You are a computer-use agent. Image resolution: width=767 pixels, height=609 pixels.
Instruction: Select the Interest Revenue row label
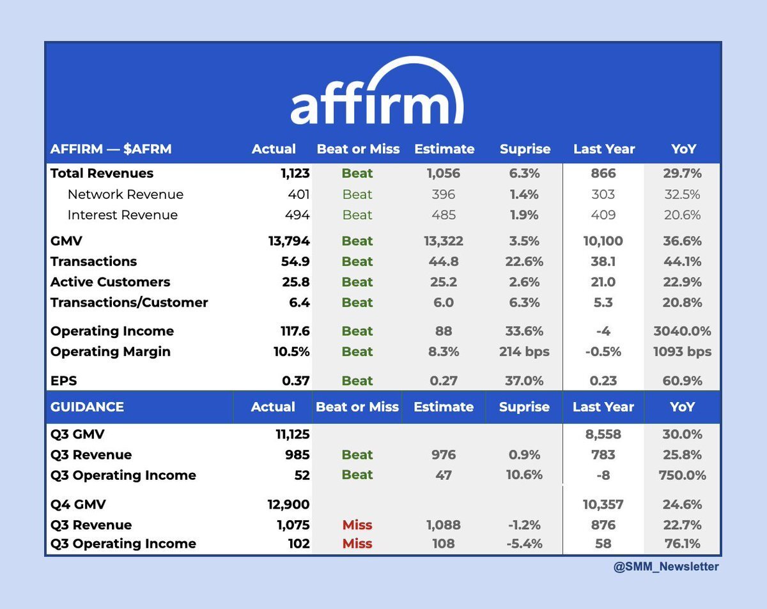pyautogui.click(x=122, y=215)
